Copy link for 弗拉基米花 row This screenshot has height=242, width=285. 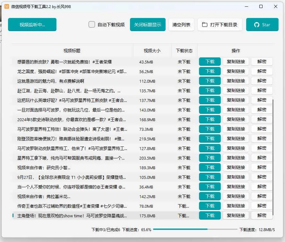pos(236,196)
